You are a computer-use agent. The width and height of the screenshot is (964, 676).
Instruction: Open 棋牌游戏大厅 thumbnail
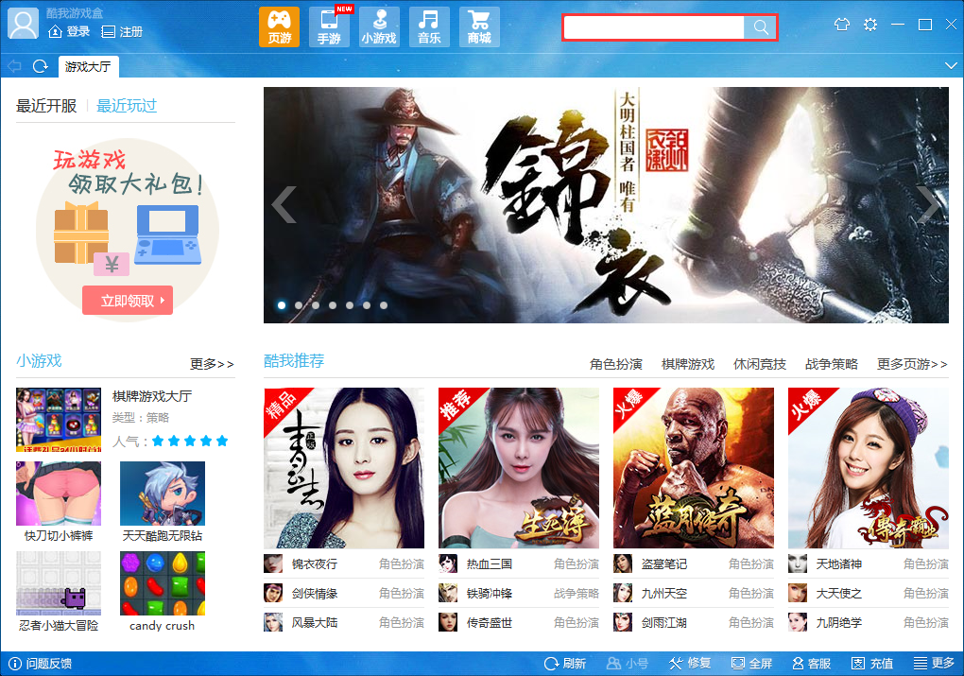click(59, 420)
